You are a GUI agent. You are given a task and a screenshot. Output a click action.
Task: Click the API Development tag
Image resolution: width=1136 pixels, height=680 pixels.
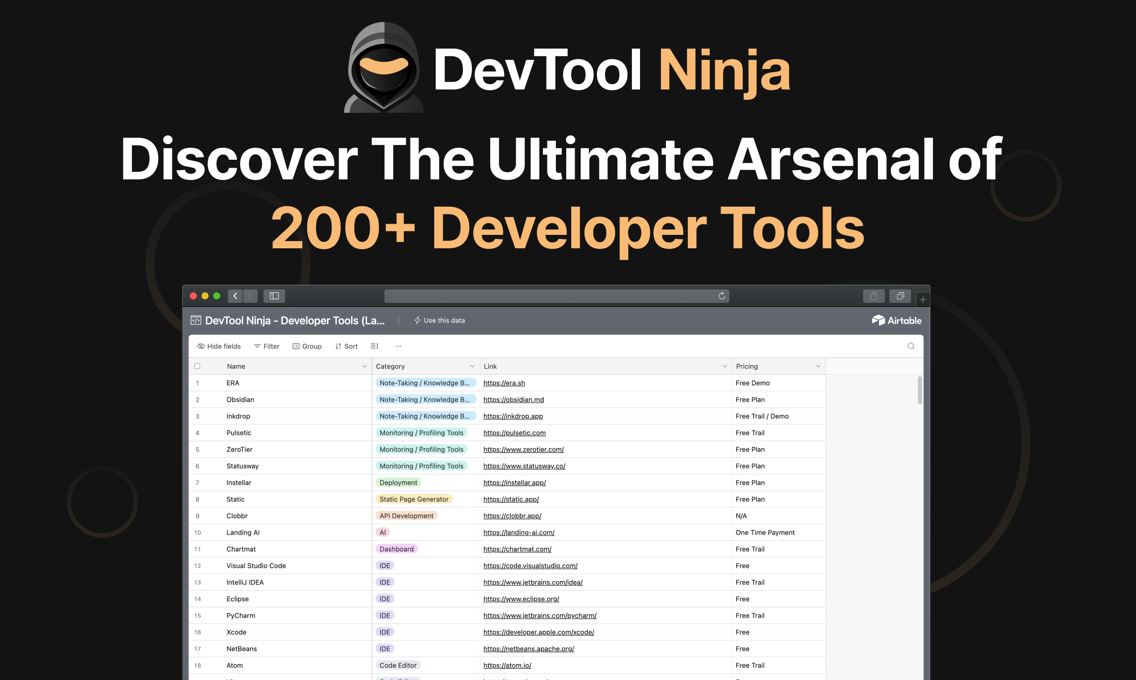[x=406, y=515]
